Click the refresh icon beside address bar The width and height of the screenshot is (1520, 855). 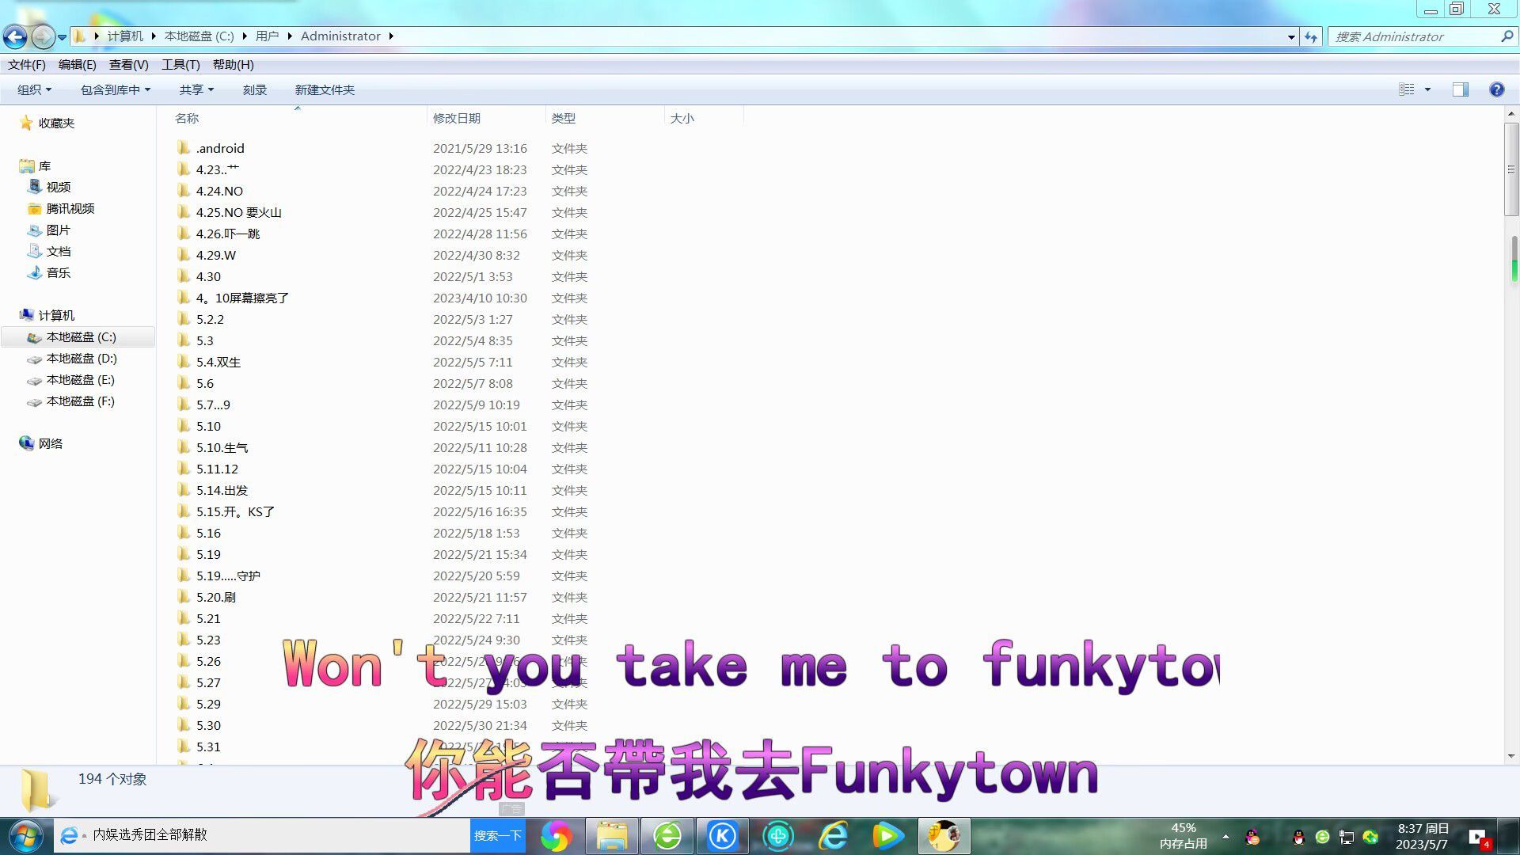(1311, 36)
